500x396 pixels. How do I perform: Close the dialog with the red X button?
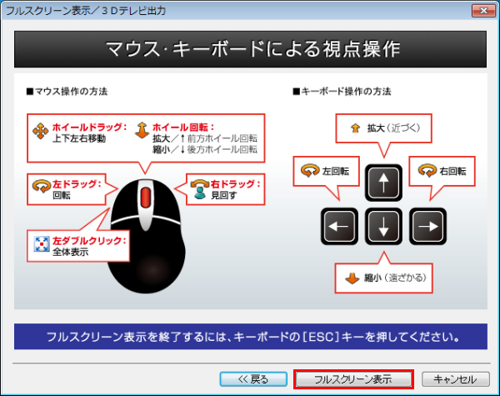coord(480,10)
